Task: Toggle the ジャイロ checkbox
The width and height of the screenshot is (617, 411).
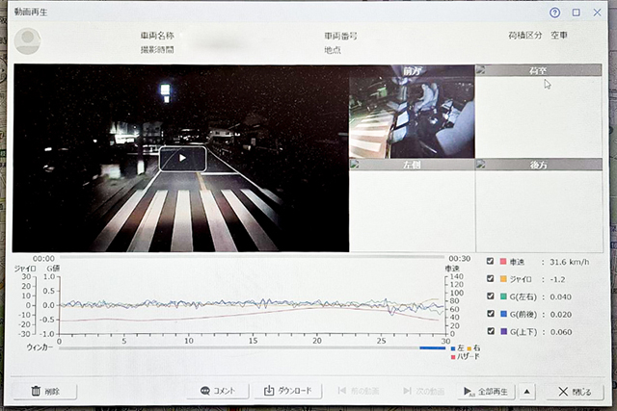Action: [491, 279]
